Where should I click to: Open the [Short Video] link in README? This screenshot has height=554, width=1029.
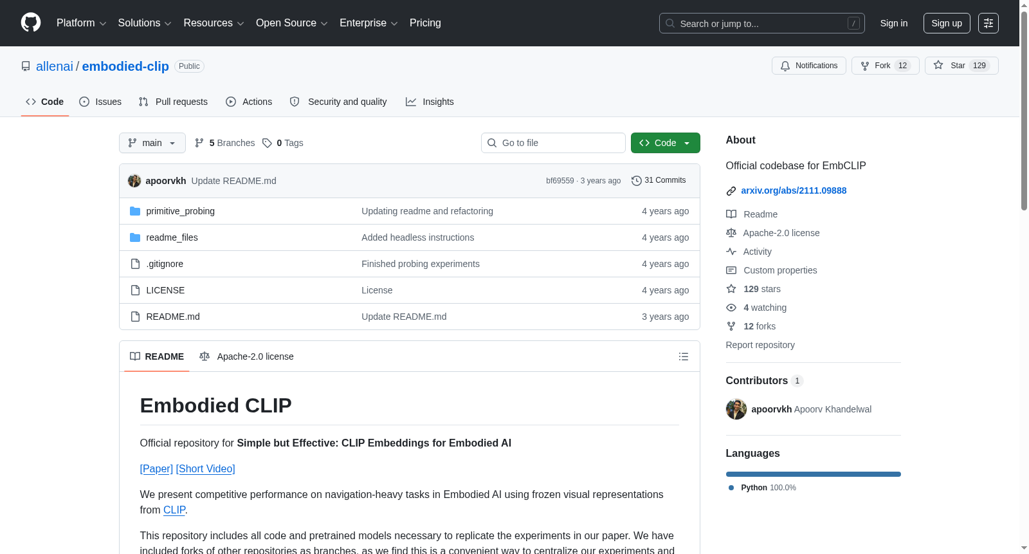tap(206, 469)
